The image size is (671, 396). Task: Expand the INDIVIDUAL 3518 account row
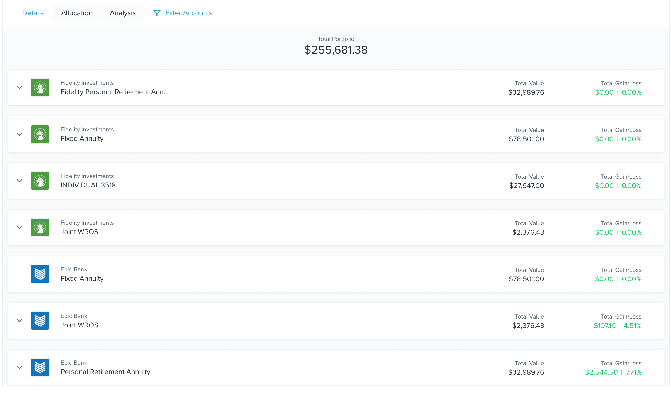coord(19,181)
